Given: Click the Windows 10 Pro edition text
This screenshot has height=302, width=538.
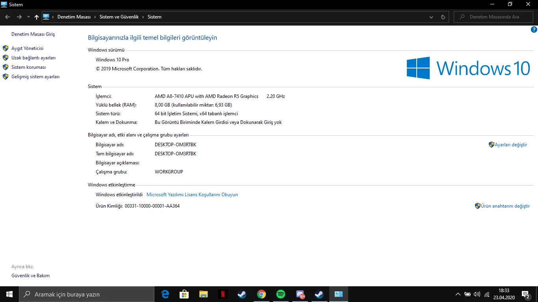Looking at the screenshot, I should 112,60.
